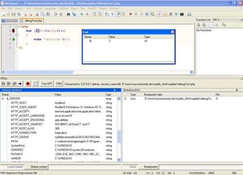
Task: Click the left arrow of editor horizontal scrollbar
Action: [3, 72]
